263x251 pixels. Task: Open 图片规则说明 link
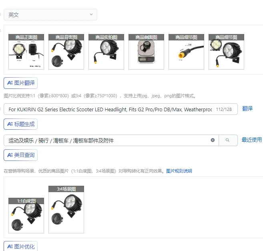click(179, 171)
